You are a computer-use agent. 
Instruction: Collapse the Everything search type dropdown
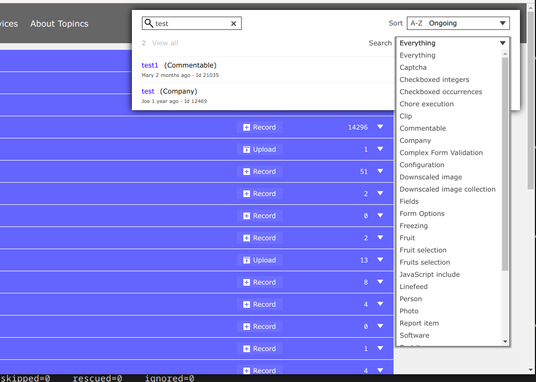coord(502,43)
